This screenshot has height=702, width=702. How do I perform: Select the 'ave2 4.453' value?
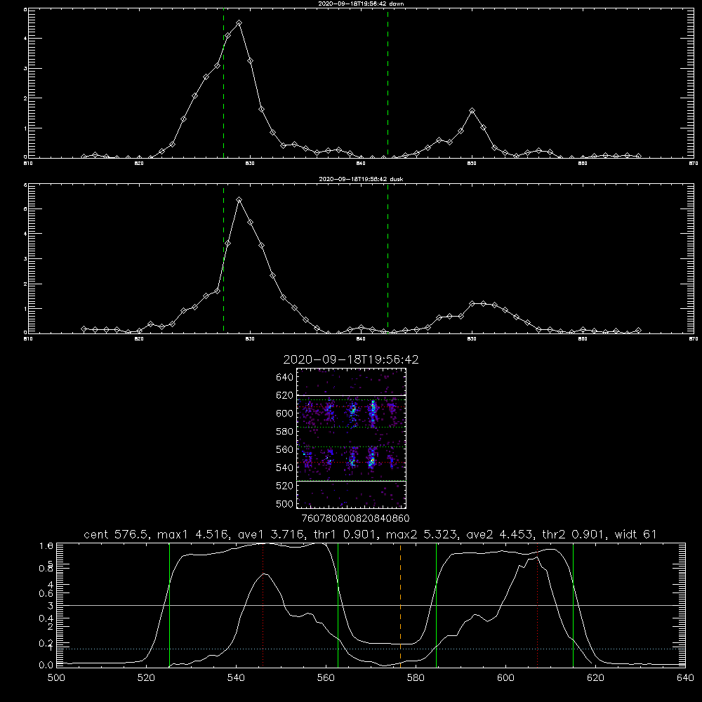[x=500, y=534]
